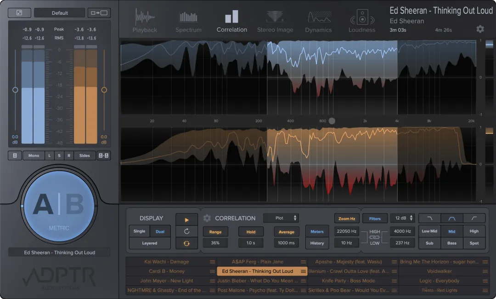Solo the L channel
Viewport: 496px width, 299px height.
click(49, 155)
